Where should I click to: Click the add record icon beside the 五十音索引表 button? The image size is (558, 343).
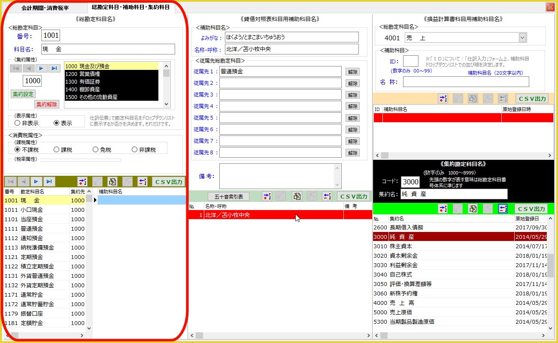click(267, 196)
